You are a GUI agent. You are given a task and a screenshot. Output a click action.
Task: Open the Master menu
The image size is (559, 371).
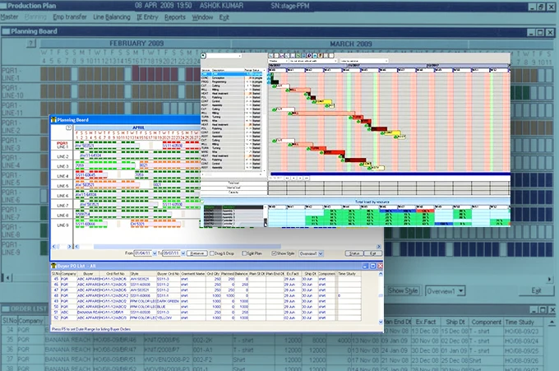point(12,16)
